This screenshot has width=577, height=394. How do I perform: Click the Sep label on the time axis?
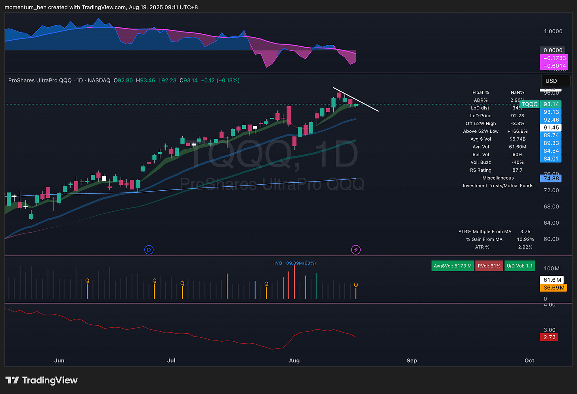click(412, 360)
